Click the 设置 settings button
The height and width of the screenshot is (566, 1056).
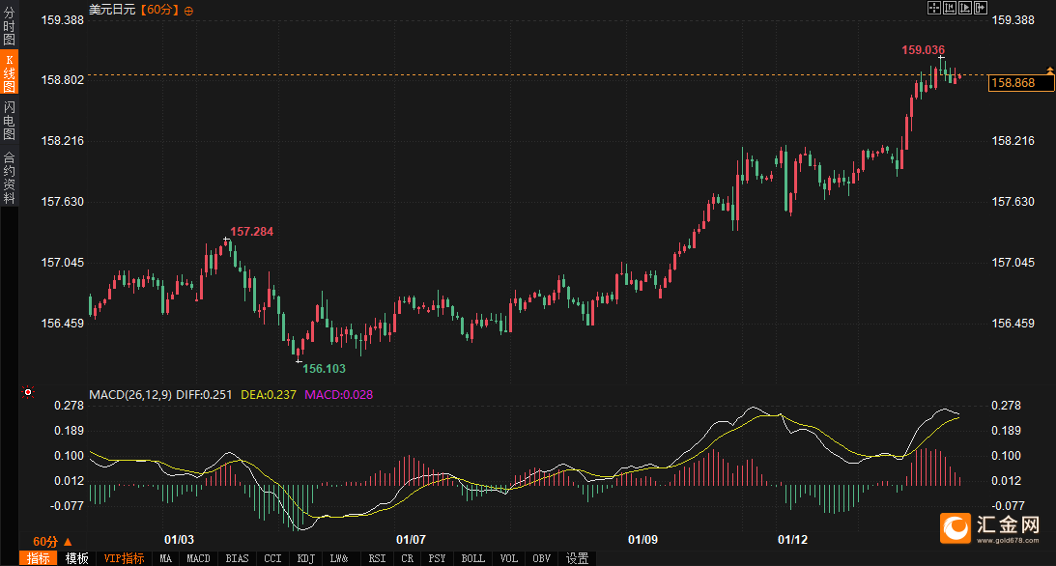pyautogui.click(x=577, y=558)
